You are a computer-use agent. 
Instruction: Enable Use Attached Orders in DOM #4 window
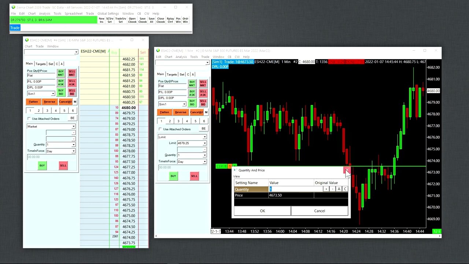[29, 119]
